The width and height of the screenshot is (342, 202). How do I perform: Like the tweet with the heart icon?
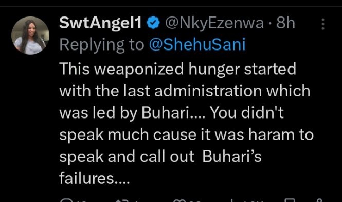click(x=178, y=200)
